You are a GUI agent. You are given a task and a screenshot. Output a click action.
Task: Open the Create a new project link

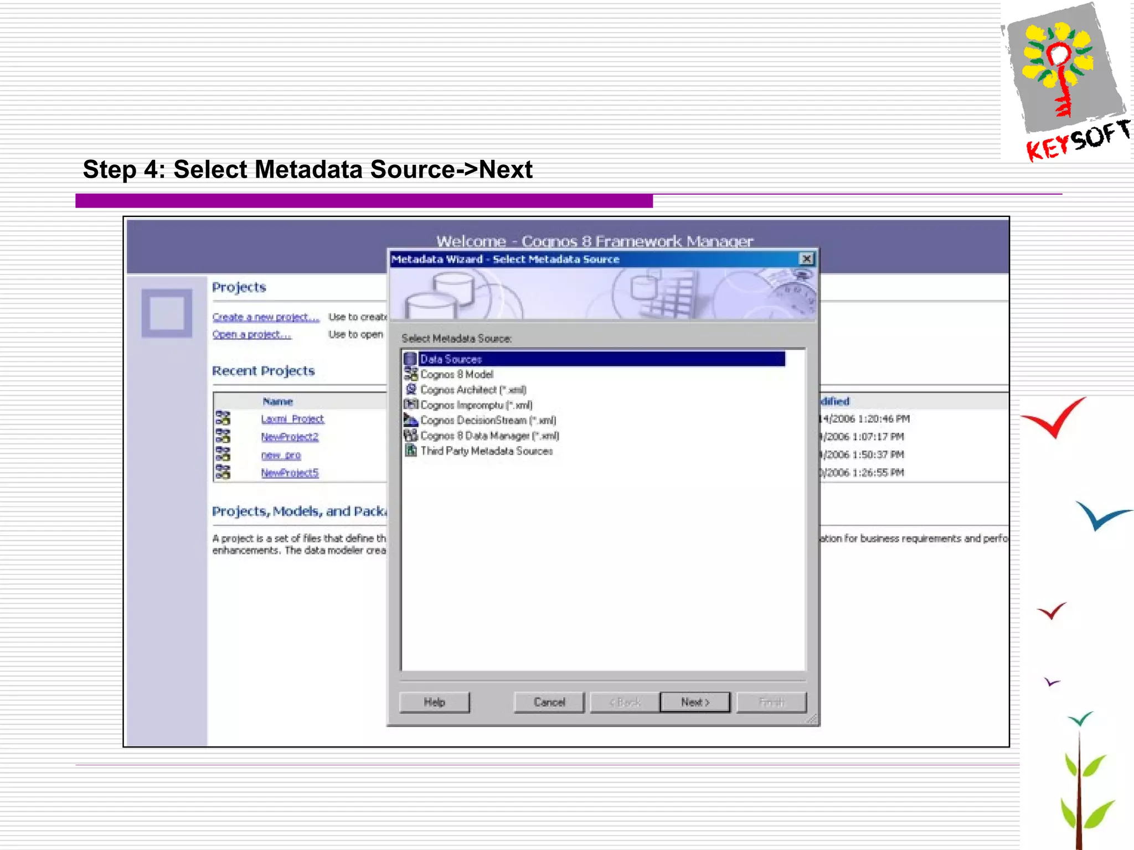pyautogui.click(x=266, y=317)
